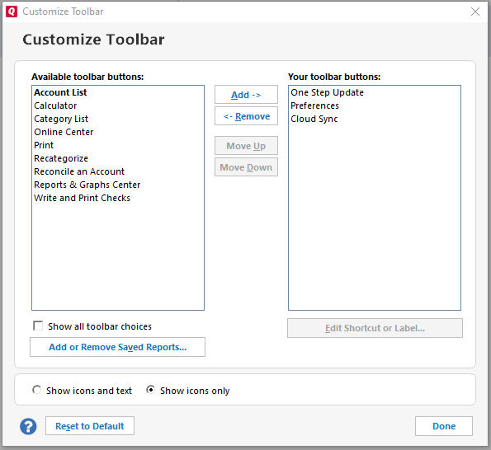Close the Customize Toolbar dialog
491x450 pixels.
[475, 12]
